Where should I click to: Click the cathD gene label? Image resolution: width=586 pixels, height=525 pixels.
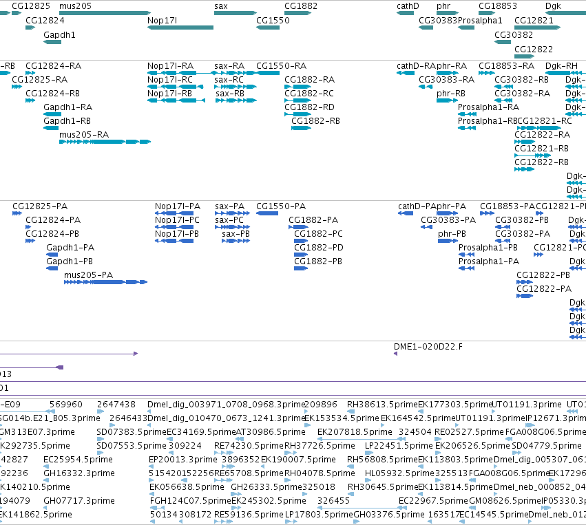pyautogui.click(x=408, y=6)
